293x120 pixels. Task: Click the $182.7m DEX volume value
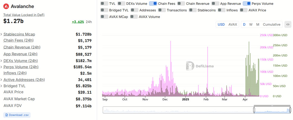tap(84, 61)
